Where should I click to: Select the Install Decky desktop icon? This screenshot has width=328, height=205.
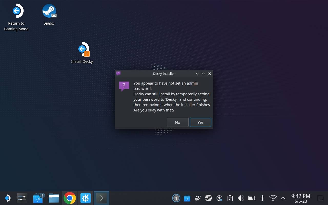coord(82,53)
